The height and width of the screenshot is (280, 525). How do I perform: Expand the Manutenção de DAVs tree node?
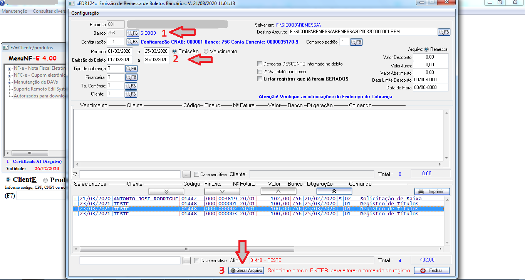pos(9,82)
